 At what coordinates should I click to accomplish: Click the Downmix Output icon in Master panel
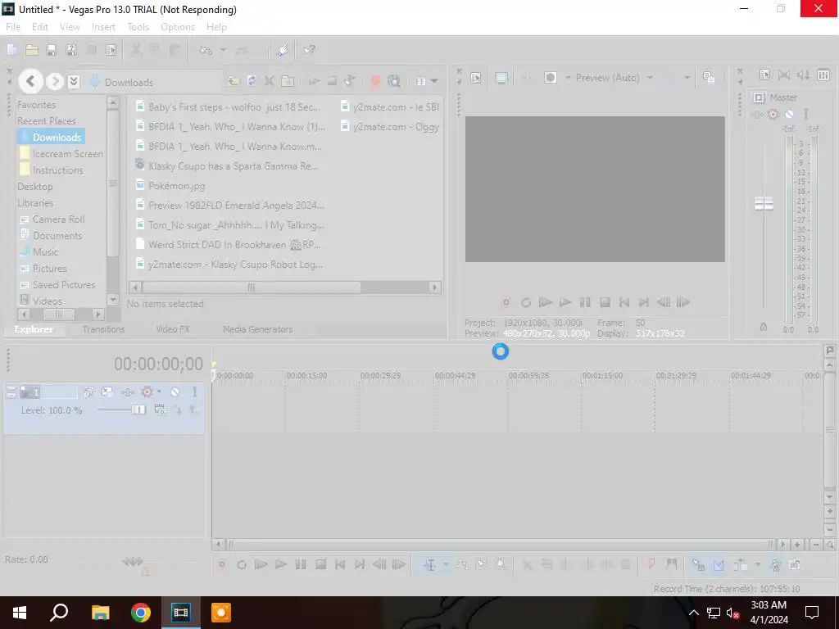point(784,75)
